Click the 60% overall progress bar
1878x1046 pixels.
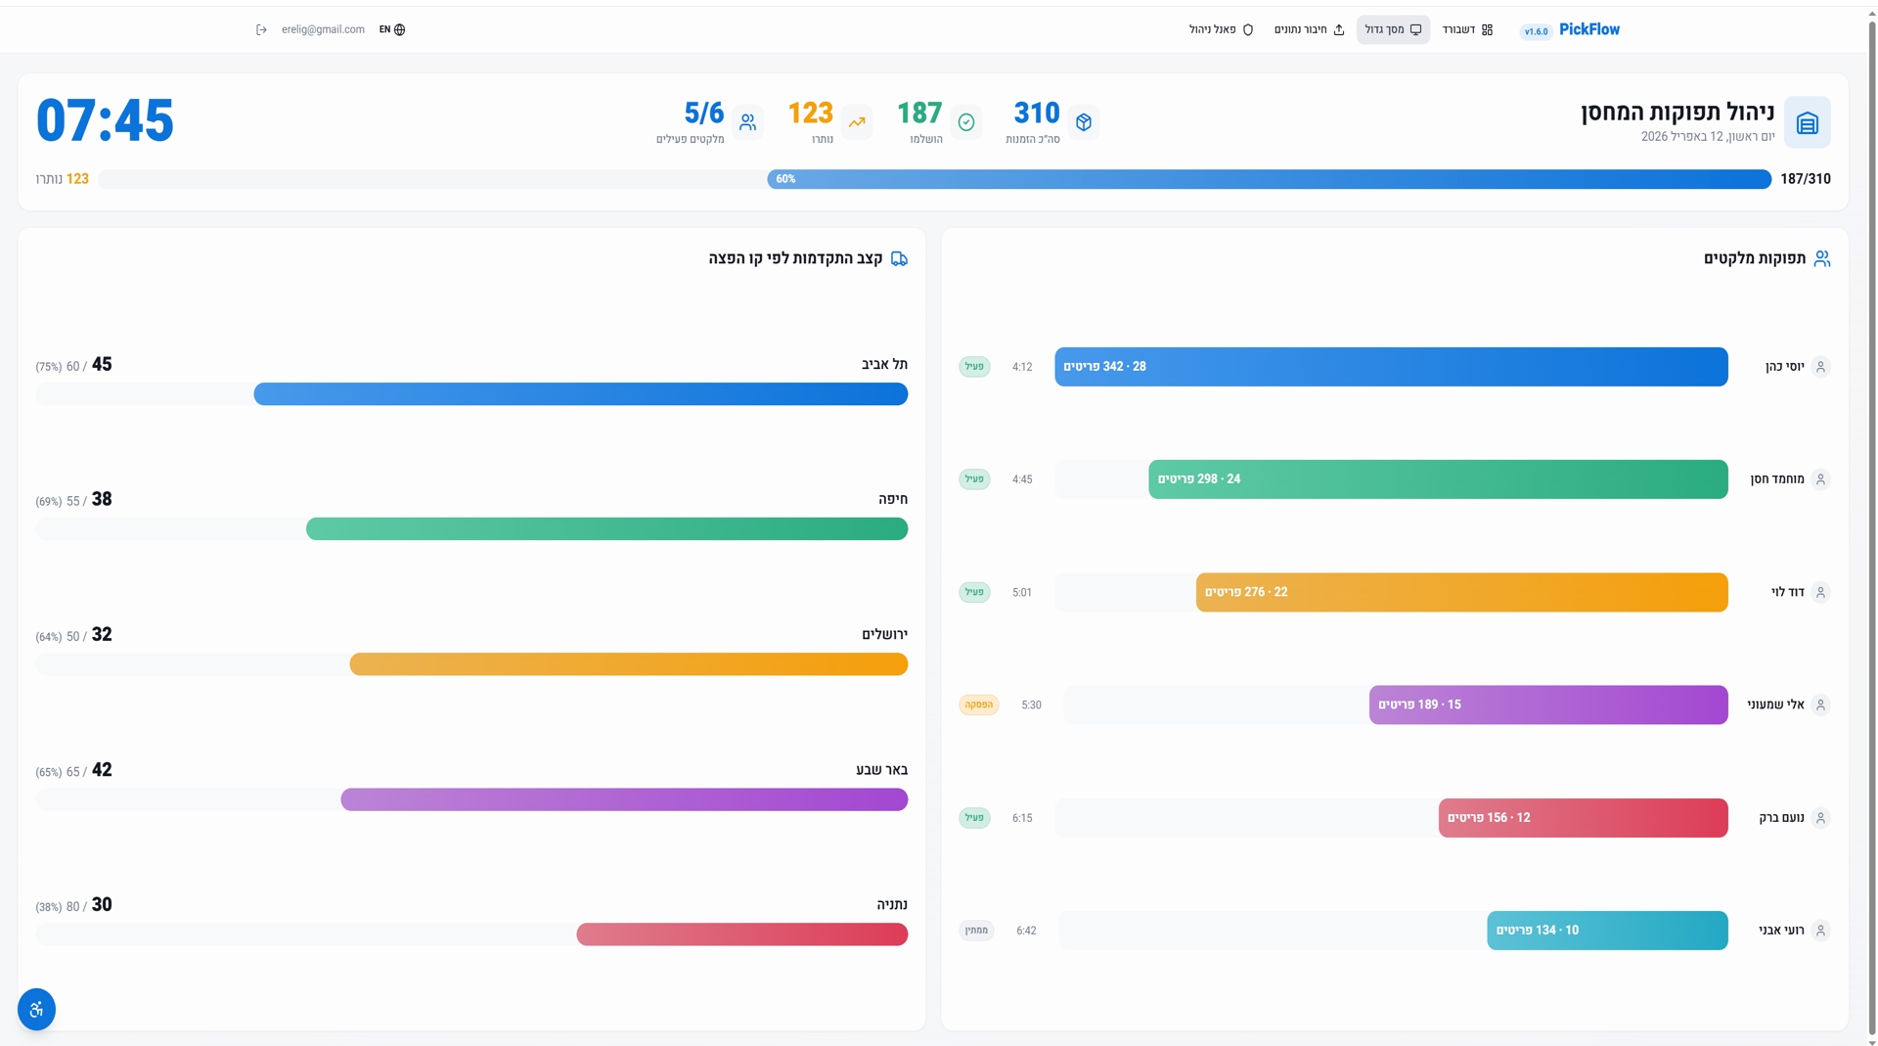pos(1269,179)
